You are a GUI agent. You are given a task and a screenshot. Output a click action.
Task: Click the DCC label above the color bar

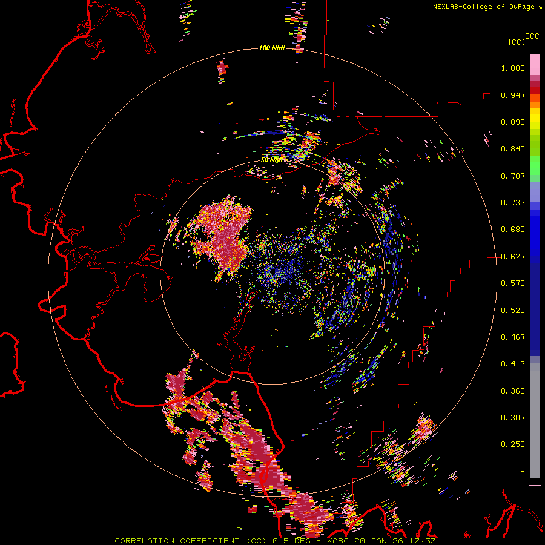click(x=532, y=36)
